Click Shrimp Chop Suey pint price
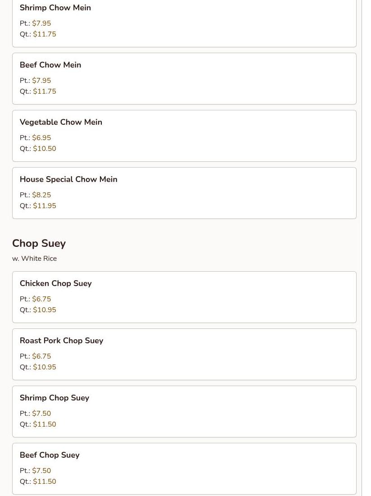Image resolution: width=371 pixels, height=496 pixels. click(x=41, y=414)
